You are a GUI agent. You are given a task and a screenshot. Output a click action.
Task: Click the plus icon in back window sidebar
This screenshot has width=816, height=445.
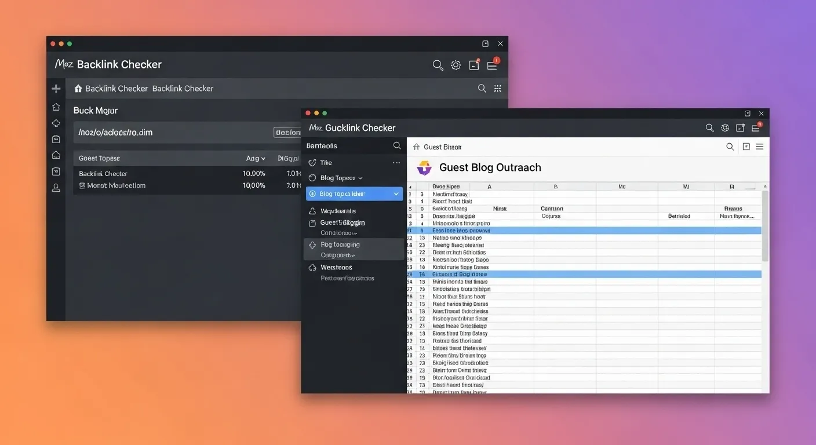click(x=56, y=89)
